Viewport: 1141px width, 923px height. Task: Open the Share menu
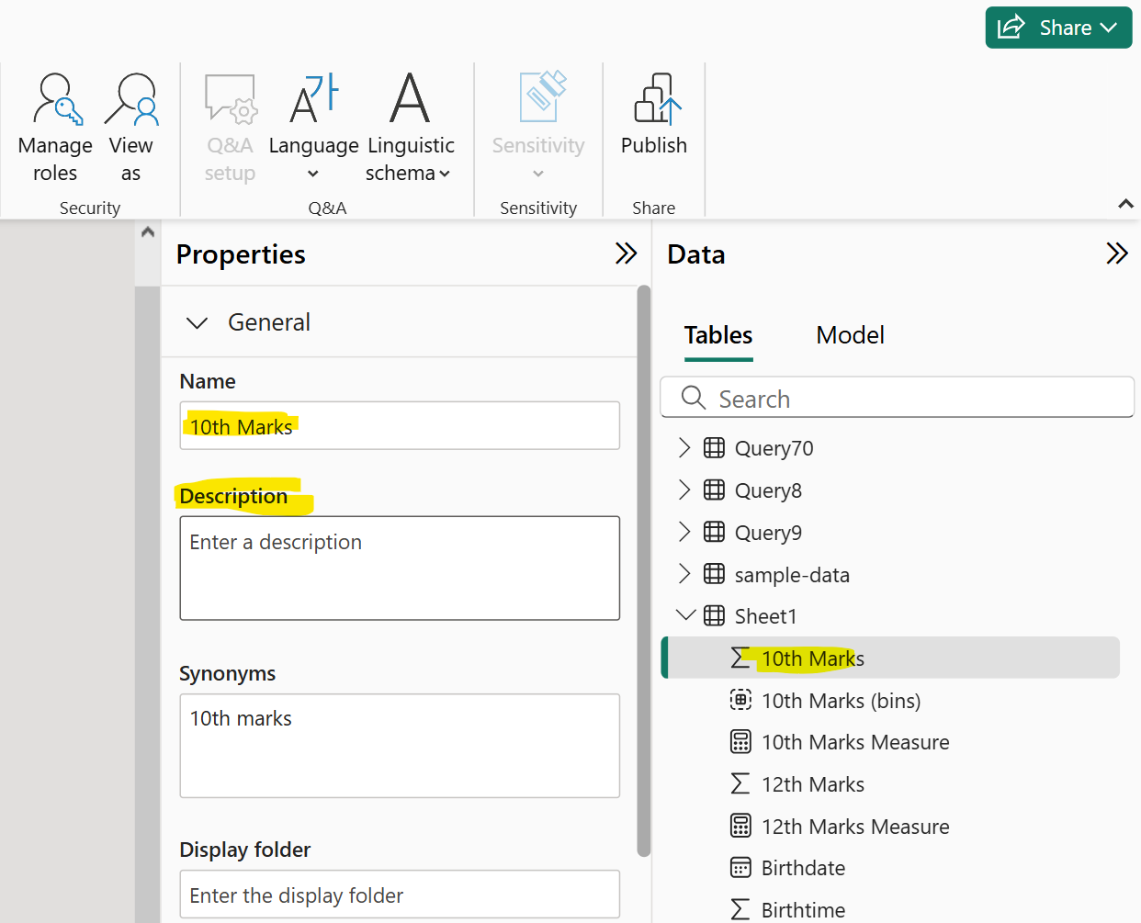1058,28
